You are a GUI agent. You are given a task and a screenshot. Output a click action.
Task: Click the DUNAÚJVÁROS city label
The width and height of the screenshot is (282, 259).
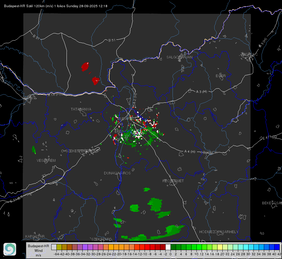pos(117,173)
